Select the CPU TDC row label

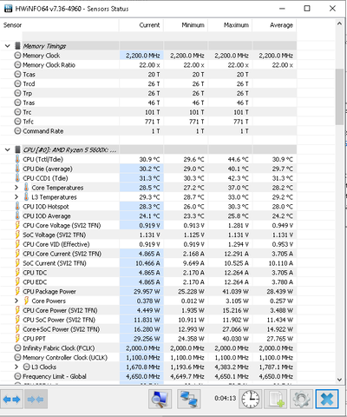coord(35,273)
